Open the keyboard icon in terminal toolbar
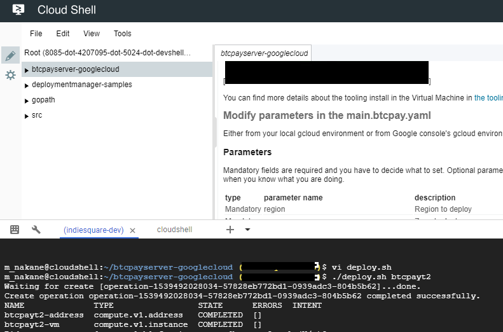 click(x=15, y=230)
